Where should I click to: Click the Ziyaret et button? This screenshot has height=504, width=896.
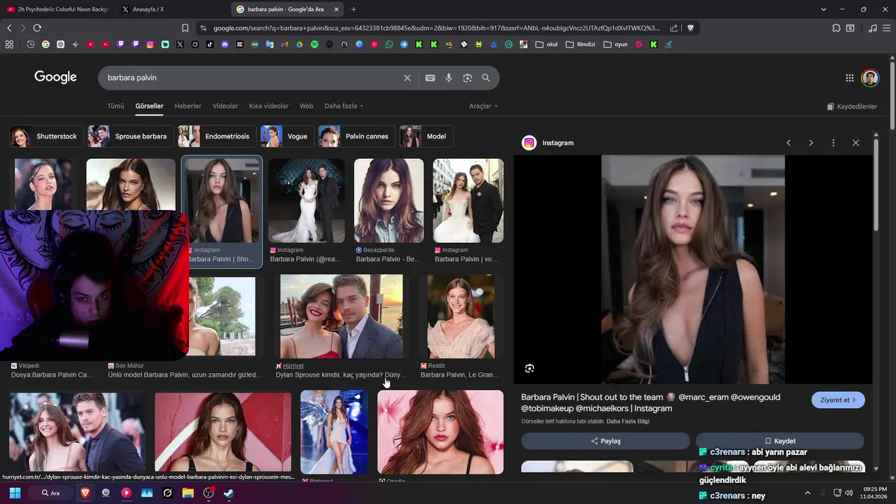(838, 400)
